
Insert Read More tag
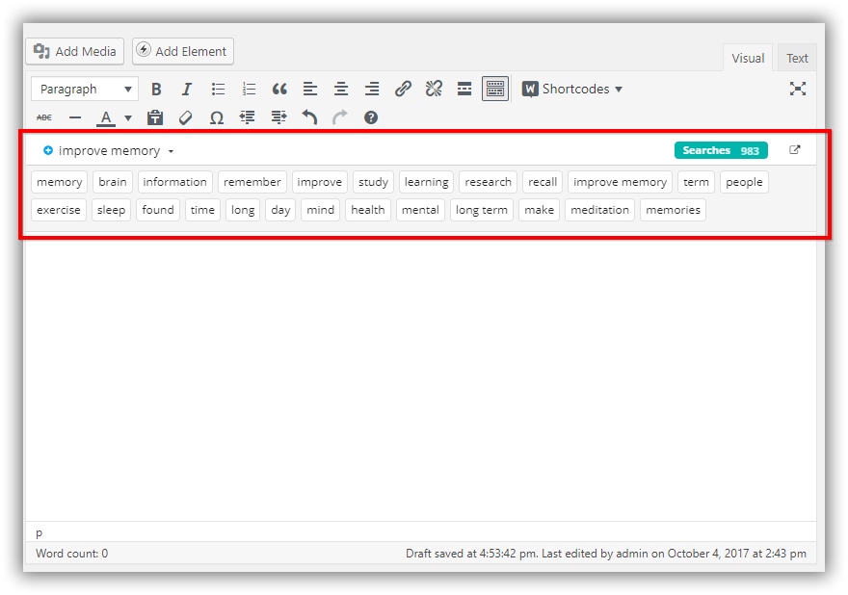point(464,89)
